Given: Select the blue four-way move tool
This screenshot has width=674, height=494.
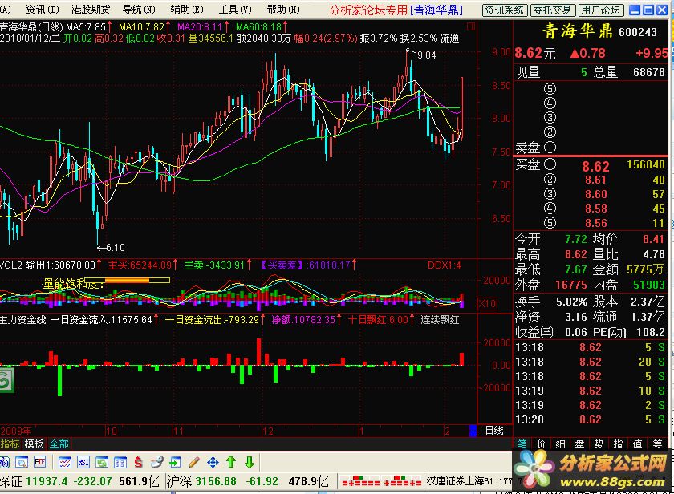Looking at the screenshot, I should (213, 462).
